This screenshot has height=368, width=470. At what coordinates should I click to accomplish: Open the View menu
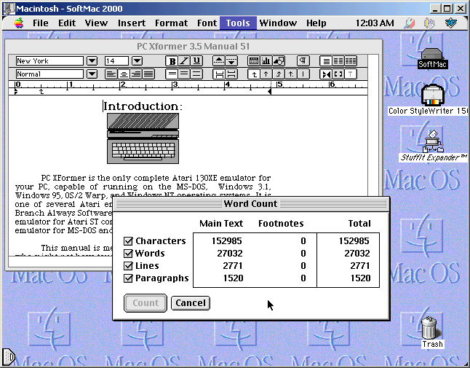96,23
